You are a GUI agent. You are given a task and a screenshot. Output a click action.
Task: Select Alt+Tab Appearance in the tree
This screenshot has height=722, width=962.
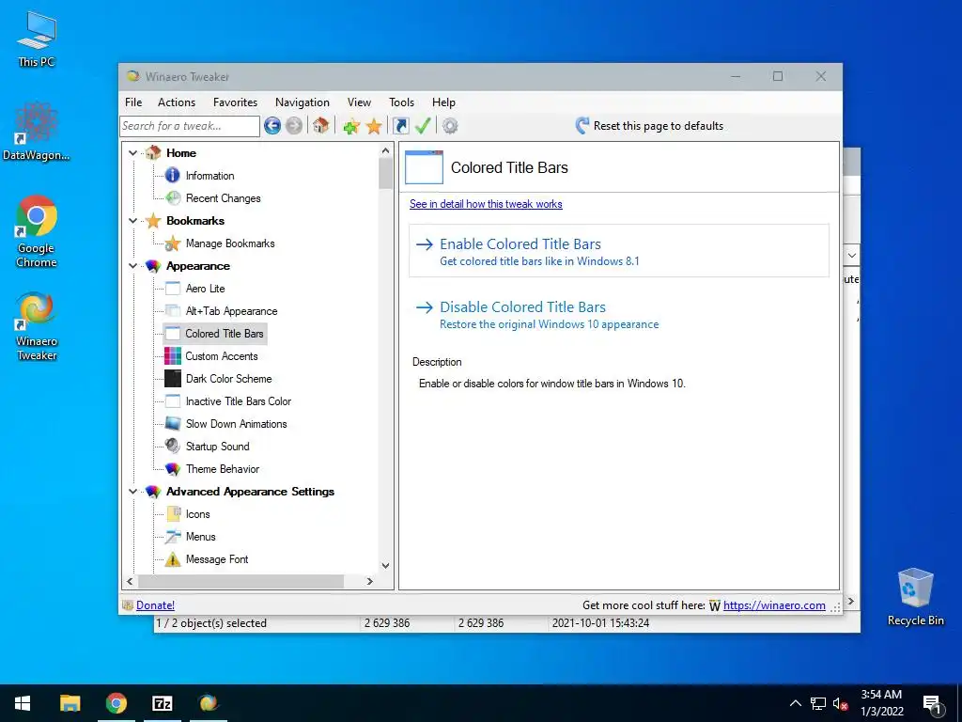point(231,311)
